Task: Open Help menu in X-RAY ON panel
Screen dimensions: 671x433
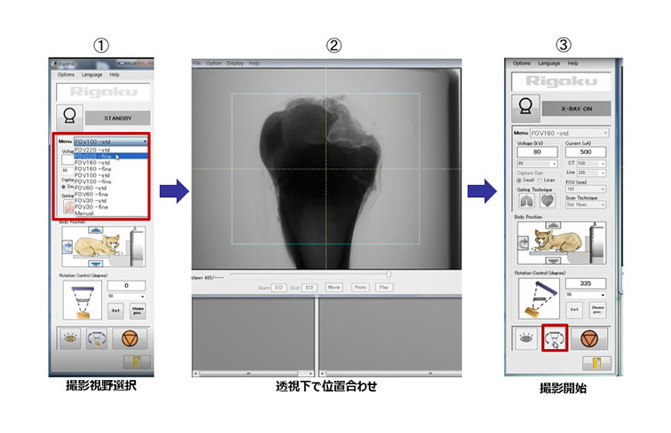Action: coord(573,63)
